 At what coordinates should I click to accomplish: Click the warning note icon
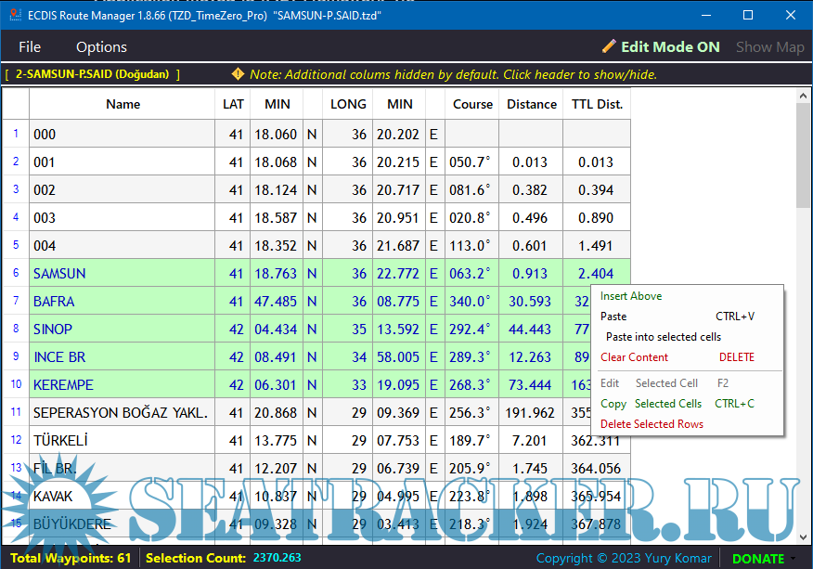[238, 74]
